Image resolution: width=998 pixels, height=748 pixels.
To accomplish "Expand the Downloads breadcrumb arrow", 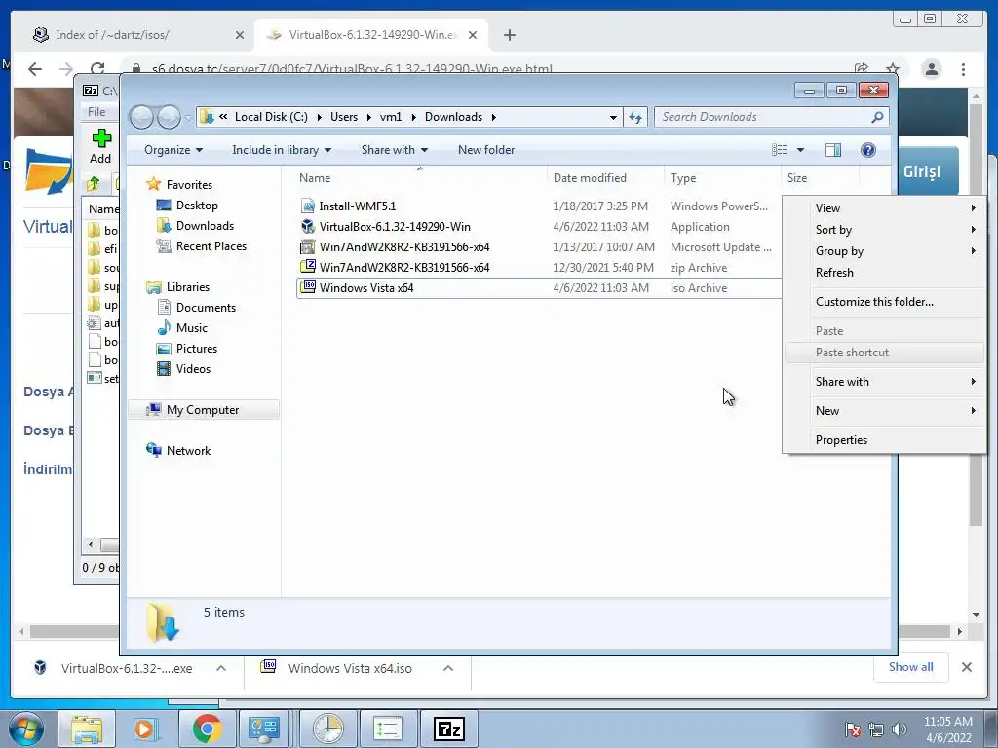I will click(x=493, y=117).
